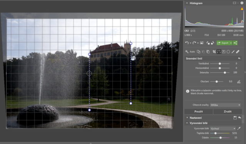
Task: Open the Ořezové značky Mřížka dropdown
Action: pos(226,105)
